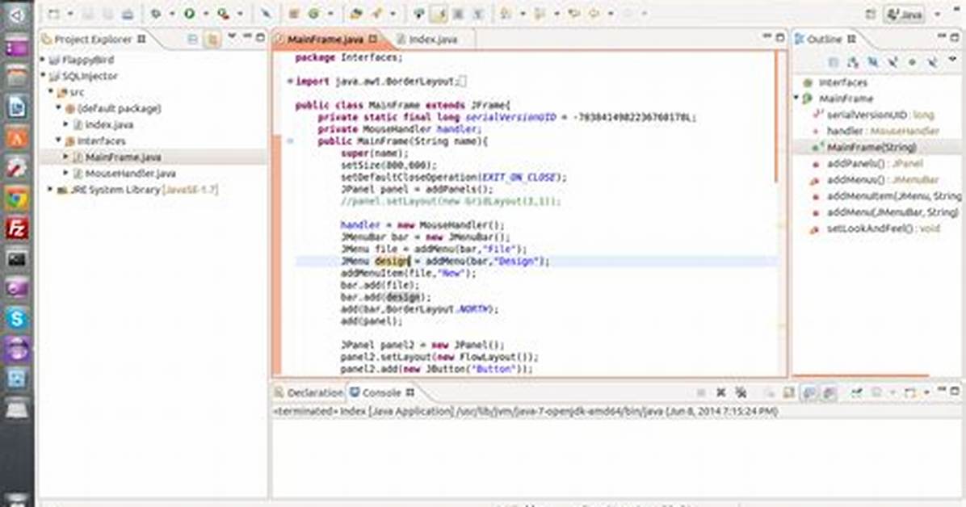This screenshot has height=507, width=966.
Task: Click the New file toolbar button
Action: (x=54, y=14)
